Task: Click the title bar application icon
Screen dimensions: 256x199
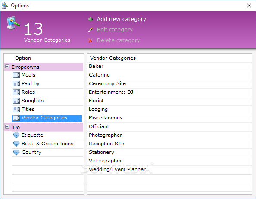Action: pos(5,6)
